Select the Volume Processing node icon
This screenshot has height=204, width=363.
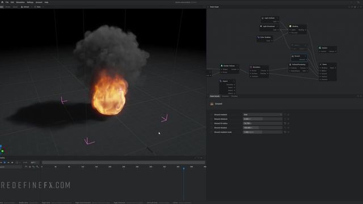[x=290, y=65]
